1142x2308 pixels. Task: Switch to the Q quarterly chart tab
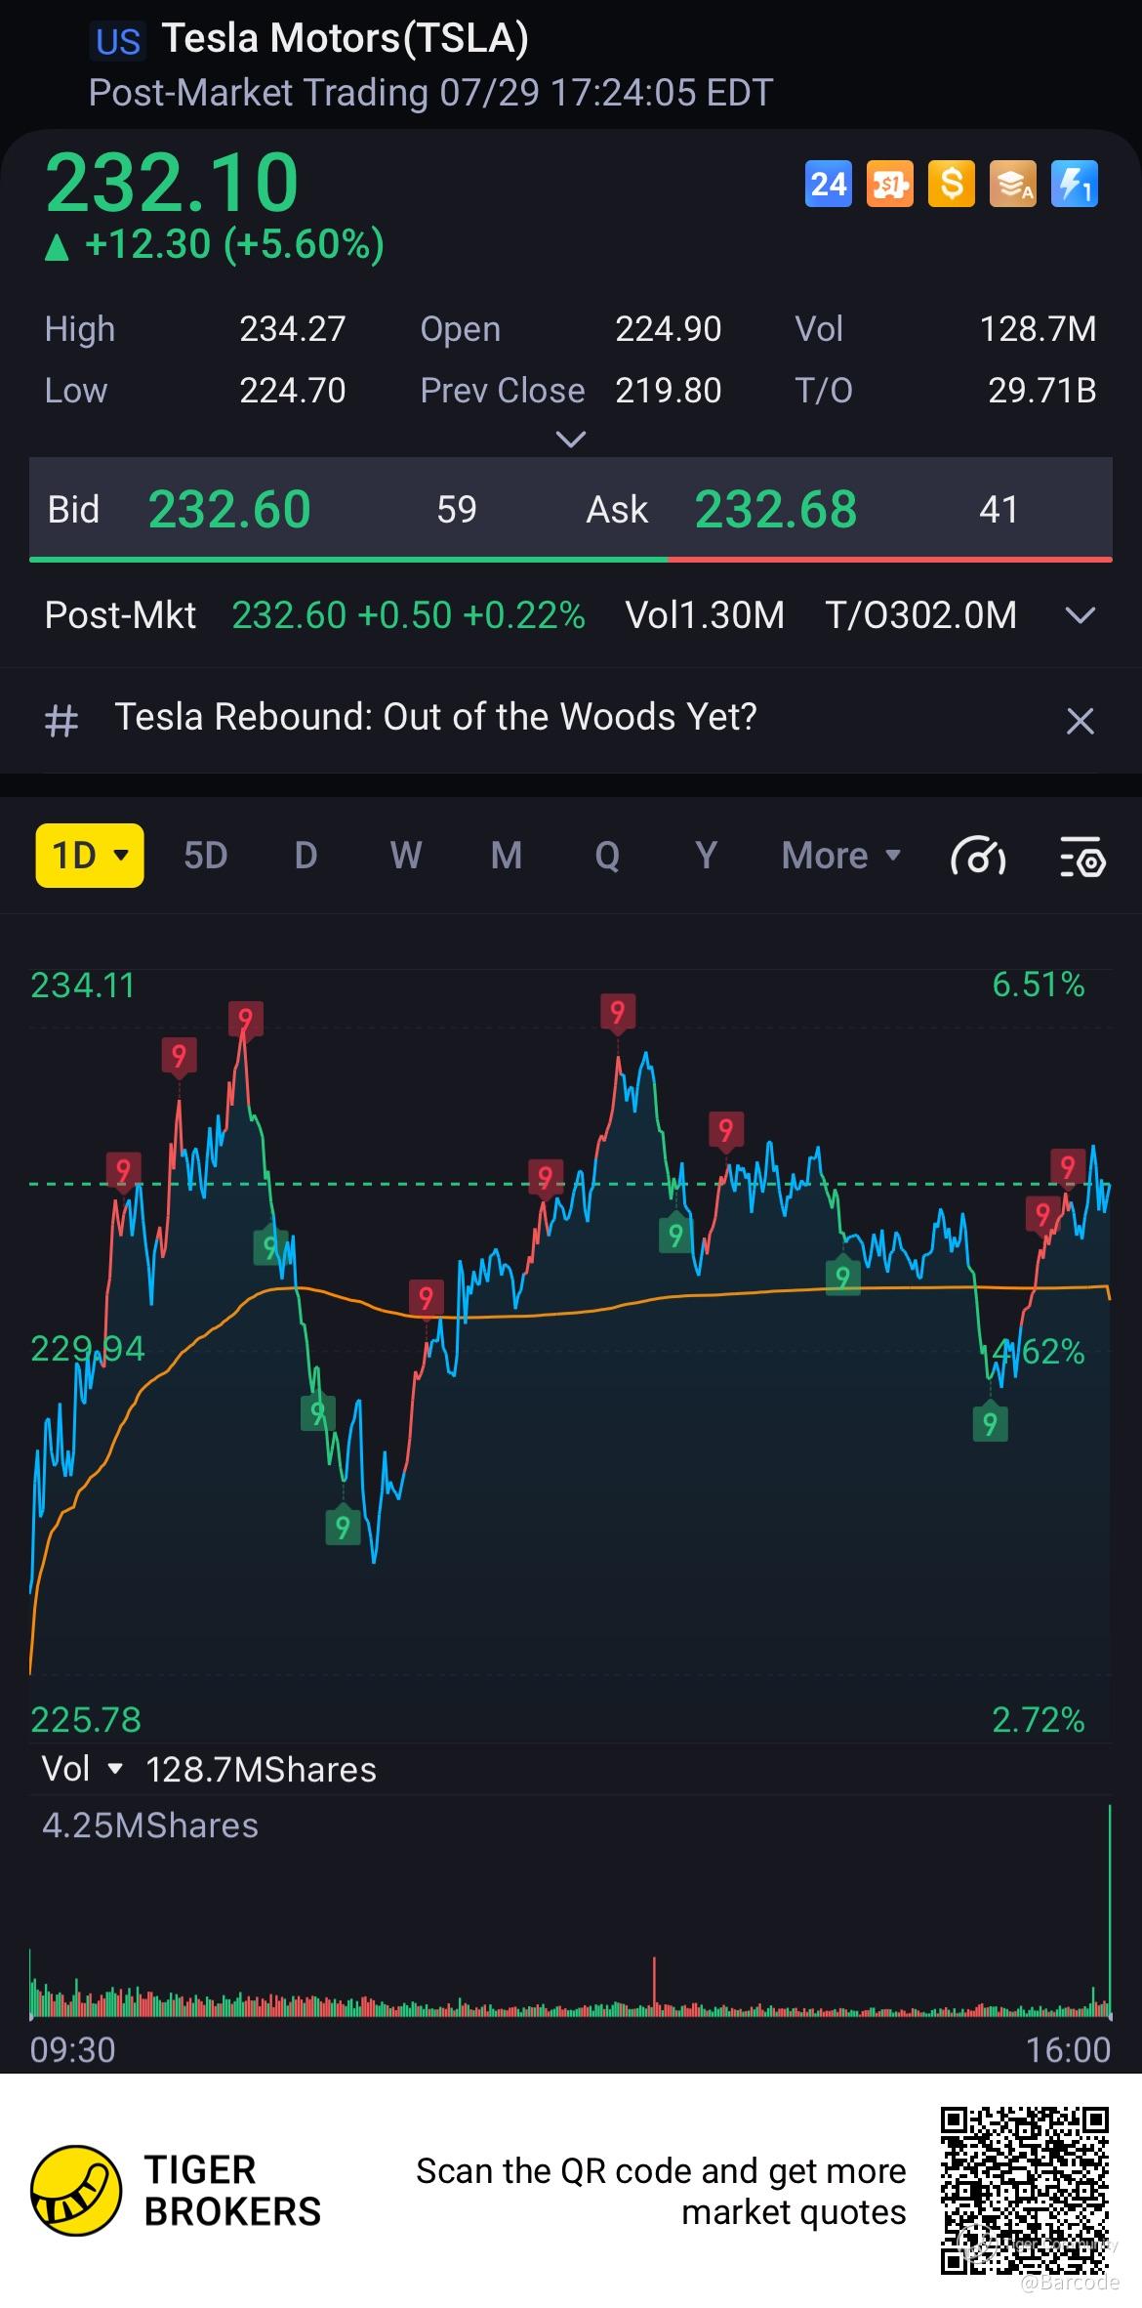coord(607,856)
